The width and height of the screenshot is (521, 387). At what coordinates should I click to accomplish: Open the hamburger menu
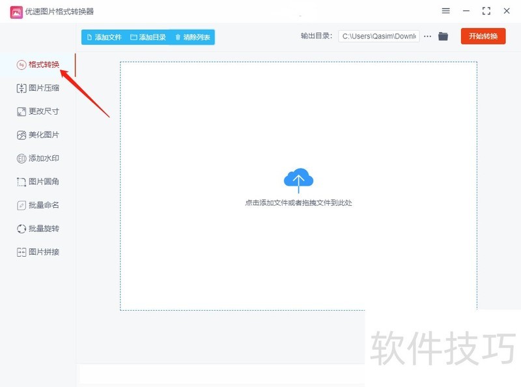click(x=445, y=10)
